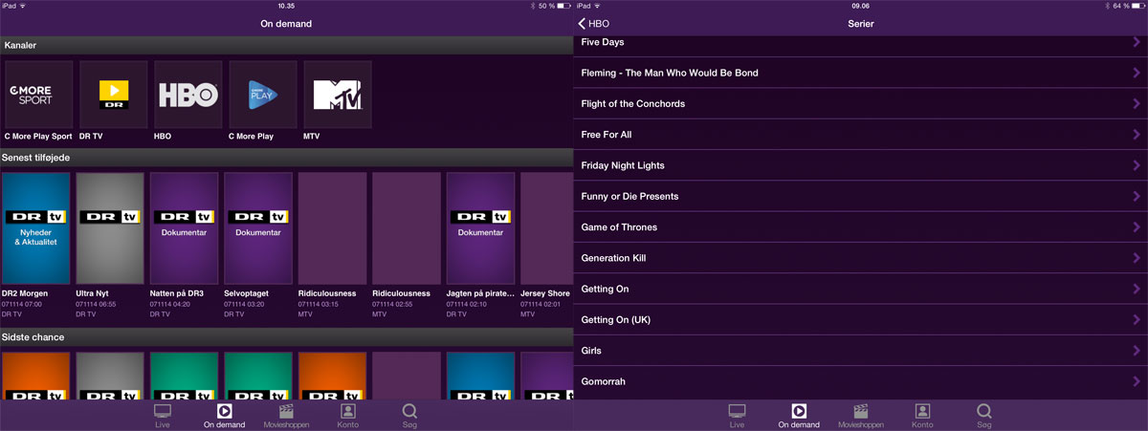Open C More Play Sport channel logo

(39, 95)
